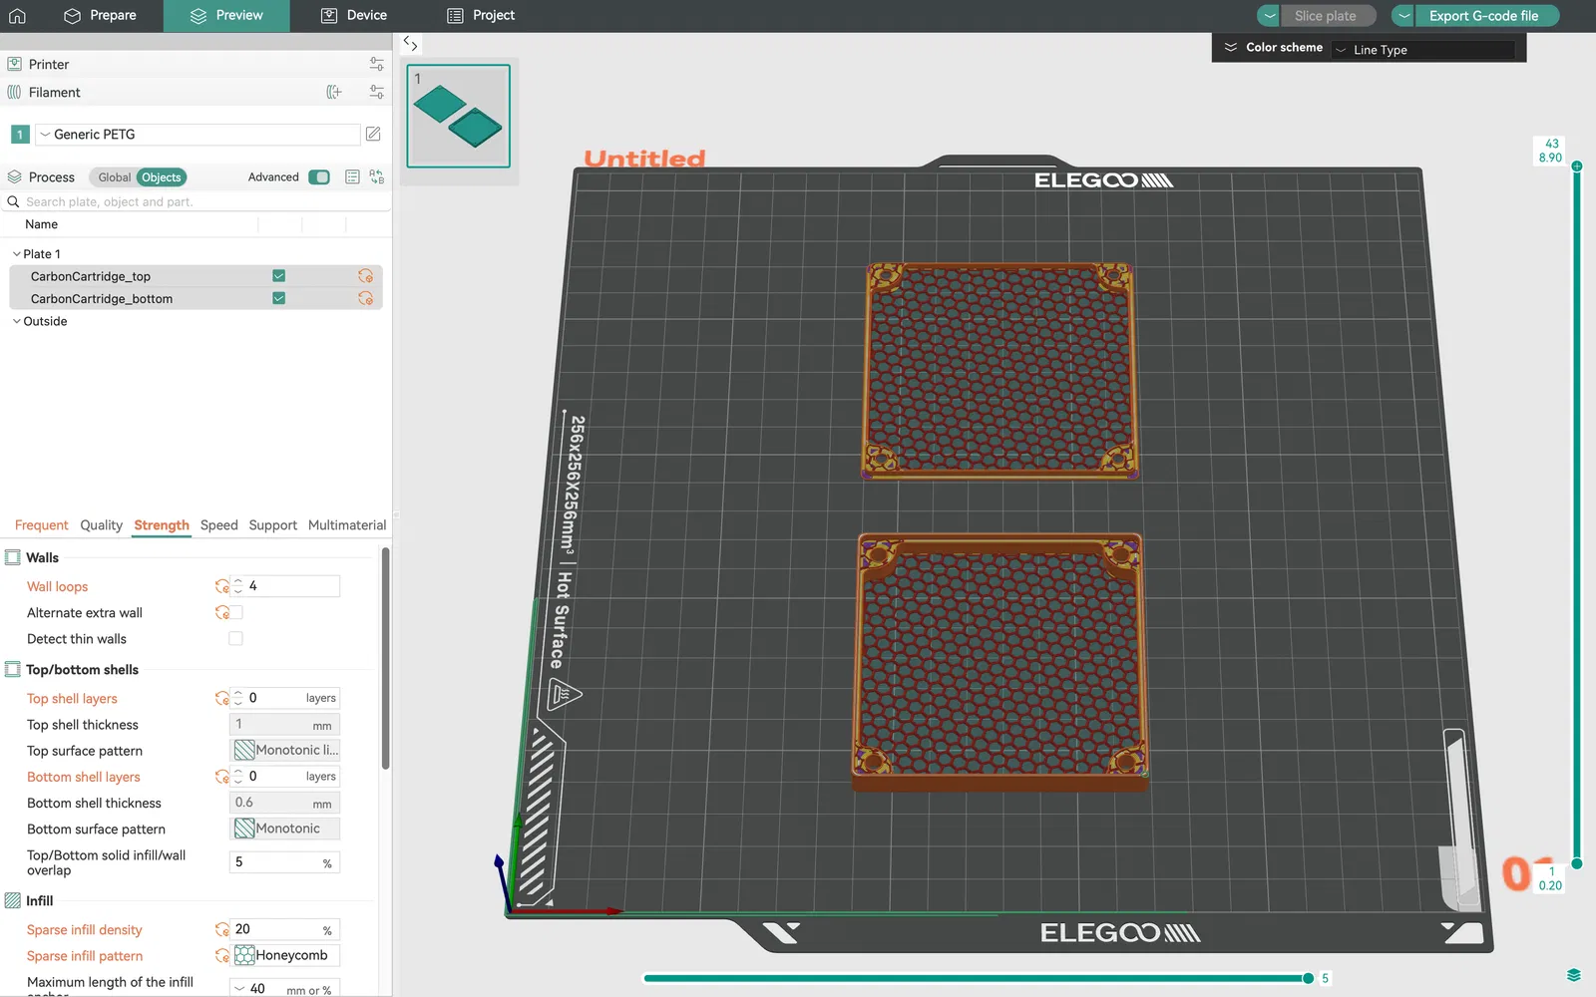Click the reset icon on CarbonCartridge_top row
This screenshot has width=1596, height=997.
click(365, 276)
